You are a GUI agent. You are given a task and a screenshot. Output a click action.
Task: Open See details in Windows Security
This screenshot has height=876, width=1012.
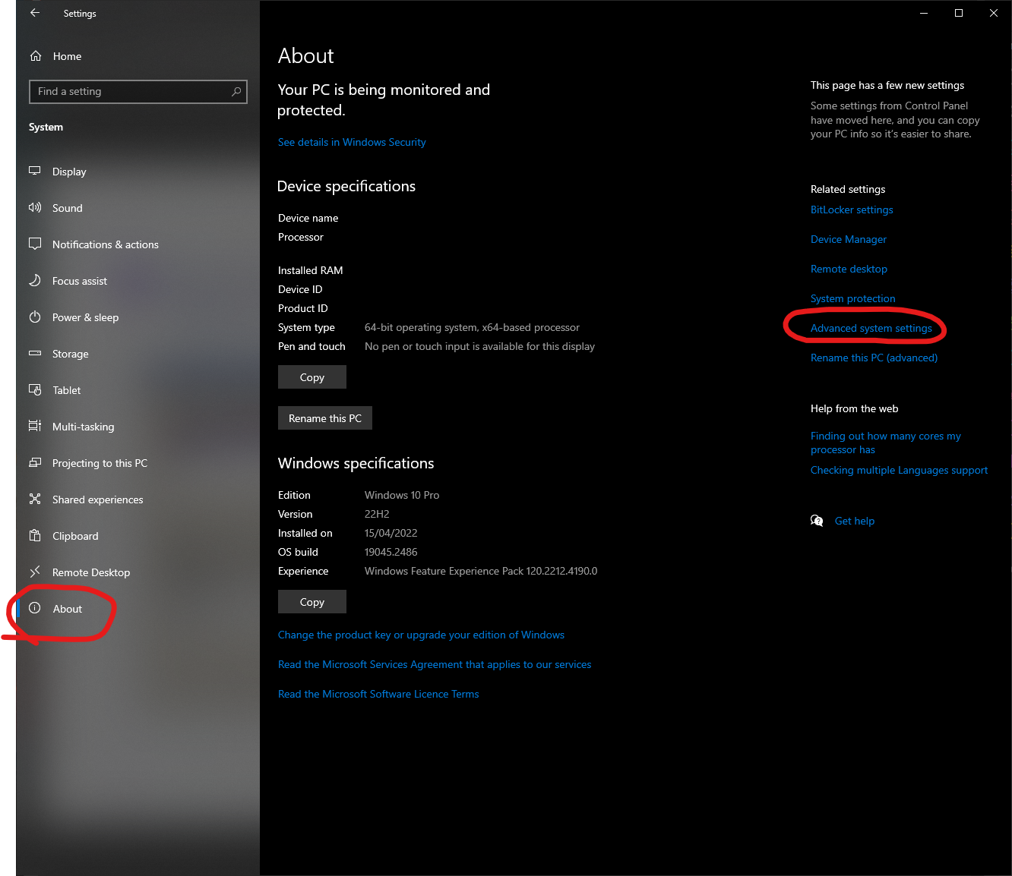pyautogui.click(x=352, y=142)
